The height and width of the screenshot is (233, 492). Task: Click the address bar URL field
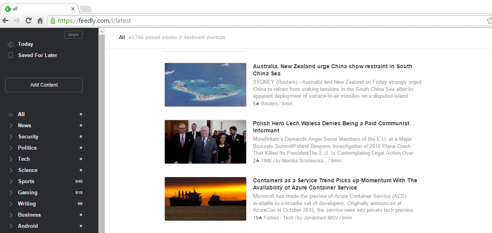click(x=267, y=21)
